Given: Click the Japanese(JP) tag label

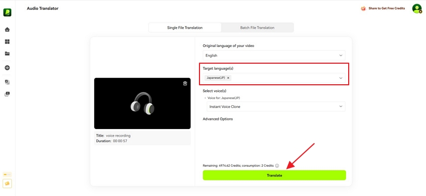Looking at the screenshot, I should [x=216, y=78].
